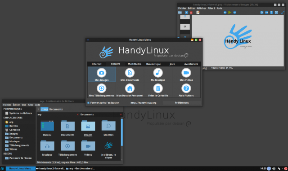288x171 pixels.
Task: Switch to Fichiers tab in Handy Linux Menu
Action: [x=116, y=64]
